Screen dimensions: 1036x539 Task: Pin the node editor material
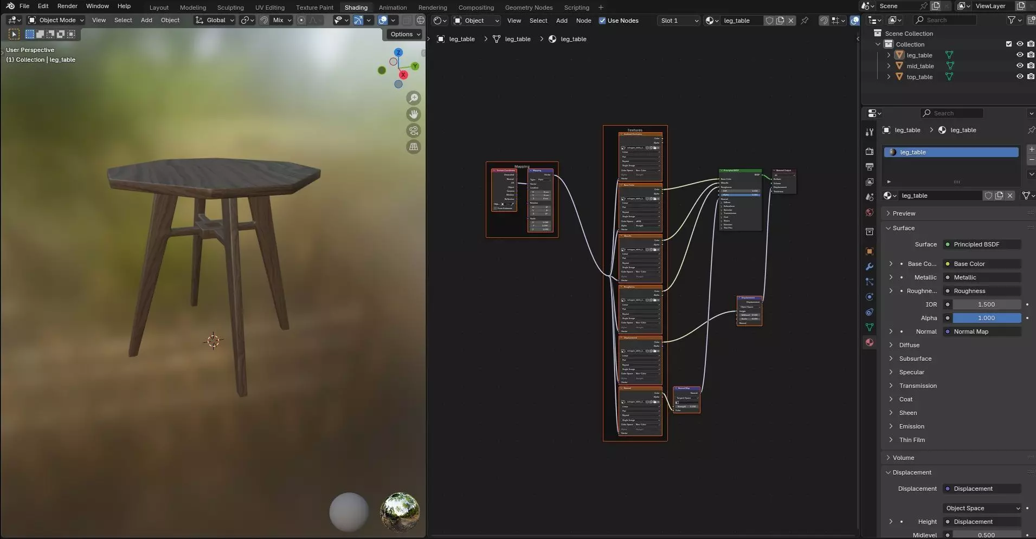[x=805, y=21]
